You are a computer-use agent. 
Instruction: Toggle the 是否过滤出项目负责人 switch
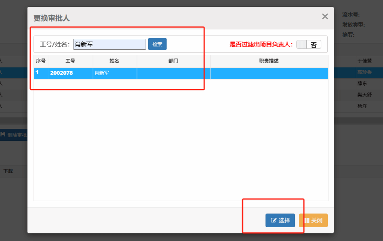[x=309, y=44]
